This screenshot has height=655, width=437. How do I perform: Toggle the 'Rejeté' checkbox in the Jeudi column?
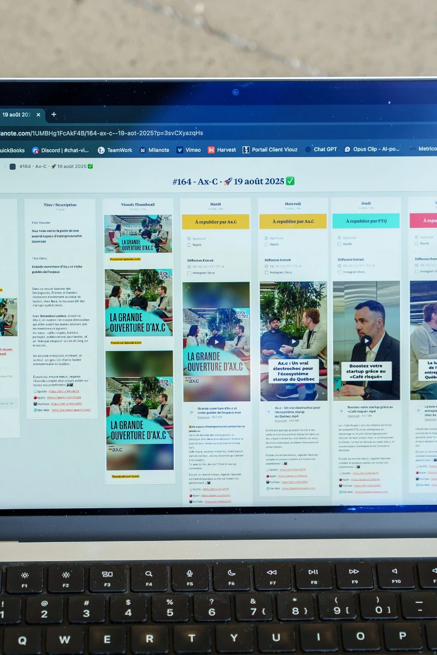point(339,244)
